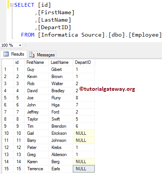Click DepartID value 6 in Tim's row
The image size is (162, 174).
click(84, 126)
